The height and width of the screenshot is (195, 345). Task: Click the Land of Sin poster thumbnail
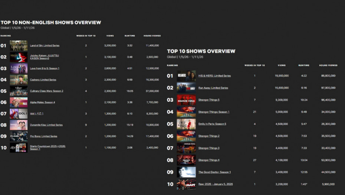[x=19, y=46]
